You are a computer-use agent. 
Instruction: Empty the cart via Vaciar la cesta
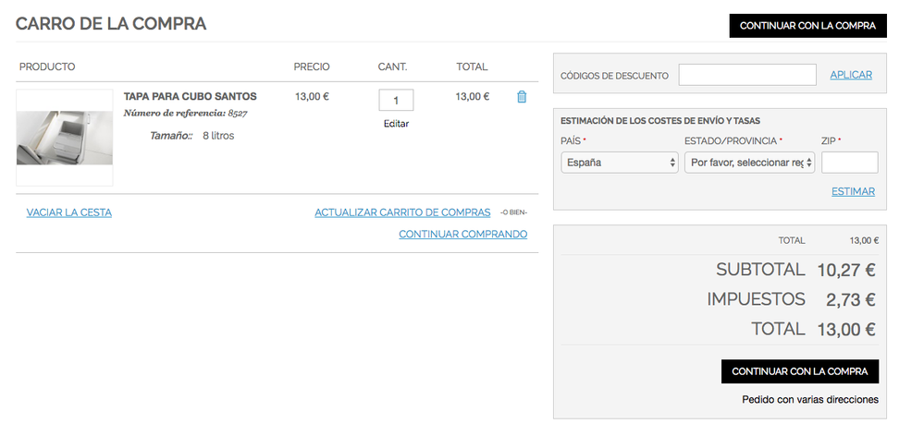coord(69,212)
